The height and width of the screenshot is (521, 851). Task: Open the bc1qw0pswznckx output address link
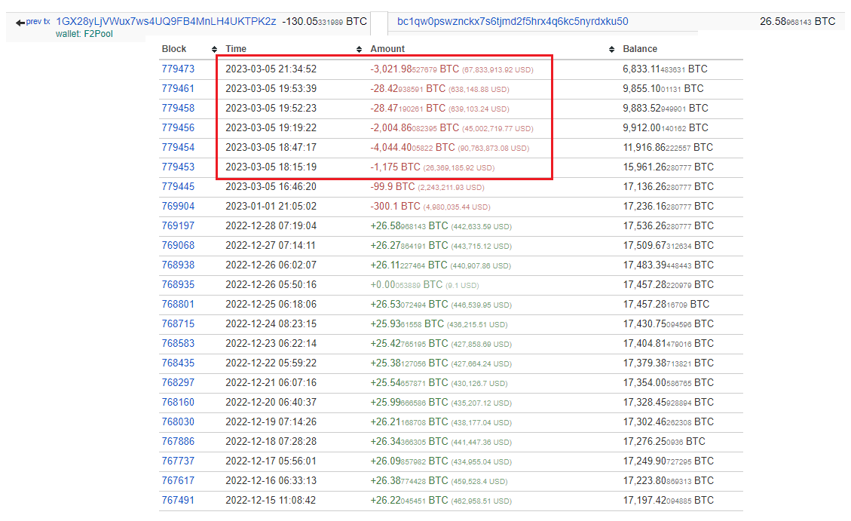513,22
